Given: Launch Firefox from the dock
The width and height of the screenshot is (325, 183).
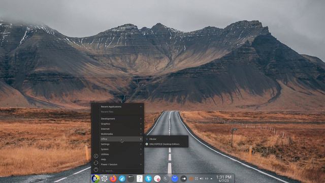Looking at the screenshot, I should point(113,178).
